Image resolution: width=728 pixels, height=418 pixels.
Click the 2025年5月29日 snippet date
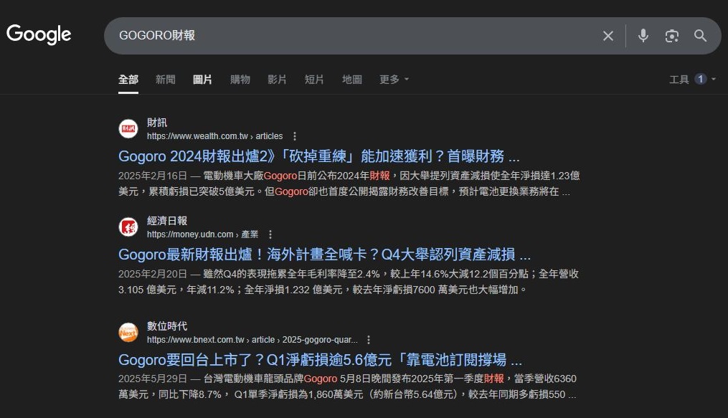(x=153, y=379)
